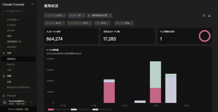Expand the account menu chevron
This screenshot has height=112, width=218.
[x=31, y=102]
